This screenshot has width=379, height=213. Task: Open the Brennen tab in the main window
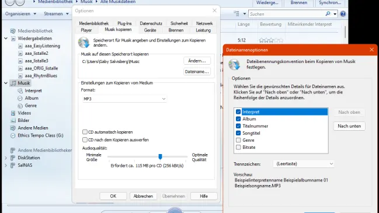[x=299, y=3]
